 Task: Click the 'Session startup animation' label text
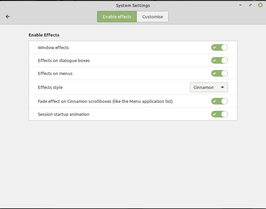pos(64,114)
